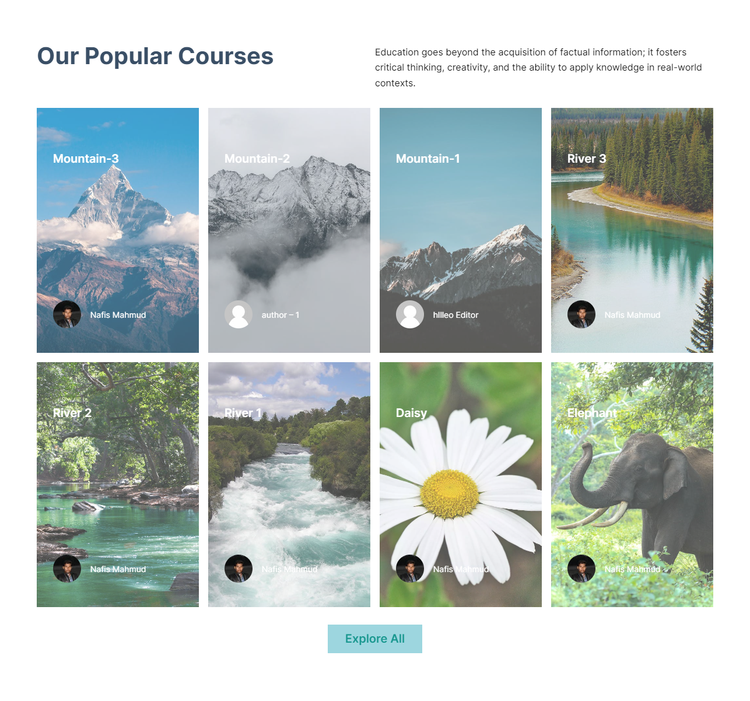The height and width of the screenshot is (701, 750).
Task: Click the author avatar on River 1 card
Action: click(239, 569)
